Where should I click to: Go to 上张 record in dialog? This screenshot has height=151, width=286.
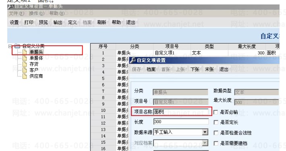pyautogui.click(x=180, y=69)
